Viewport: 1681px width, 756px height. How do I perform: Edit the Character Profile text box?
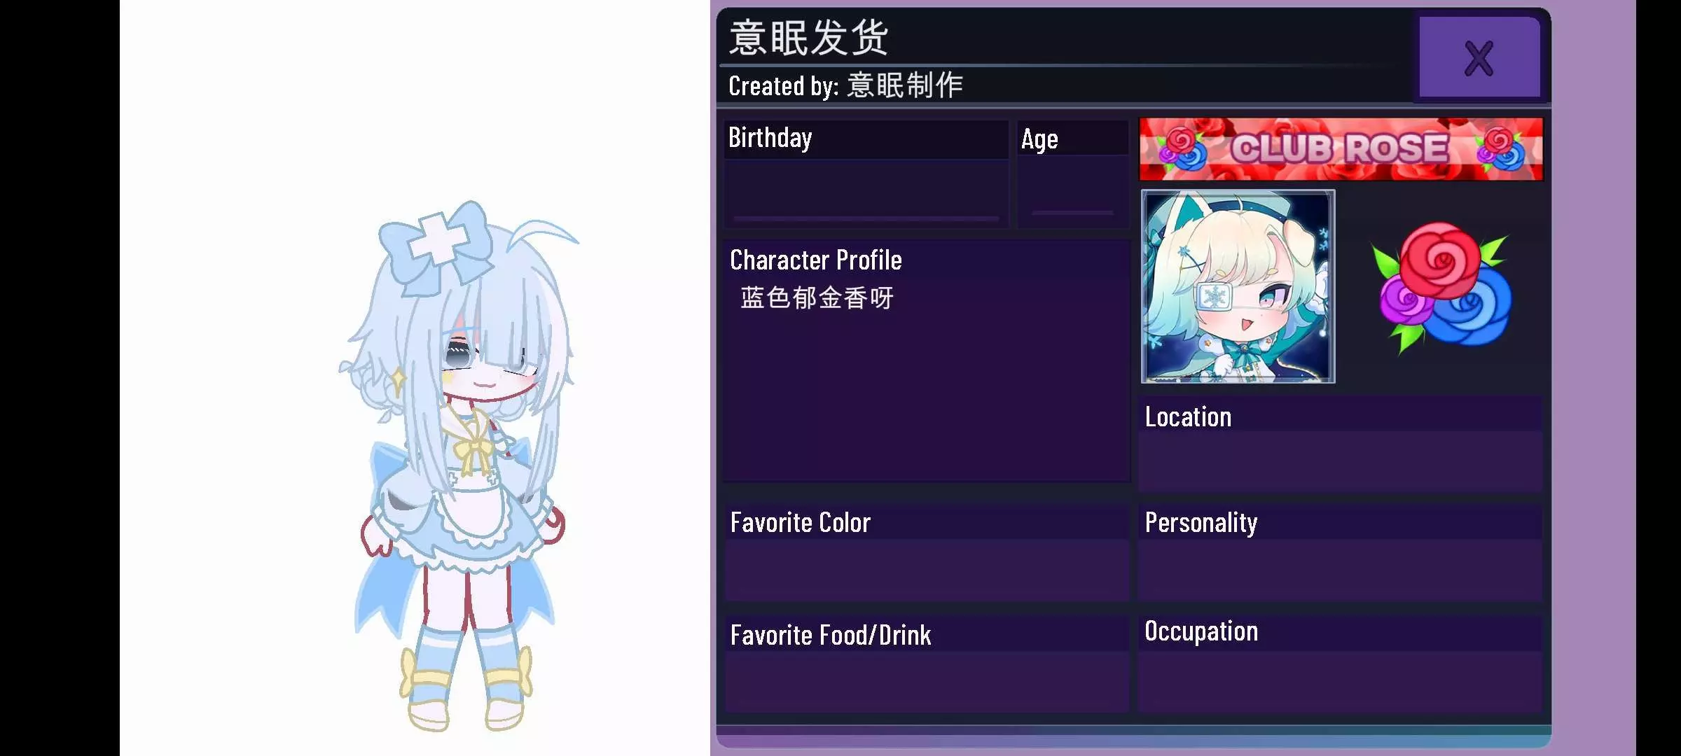[x=927, y=378]
